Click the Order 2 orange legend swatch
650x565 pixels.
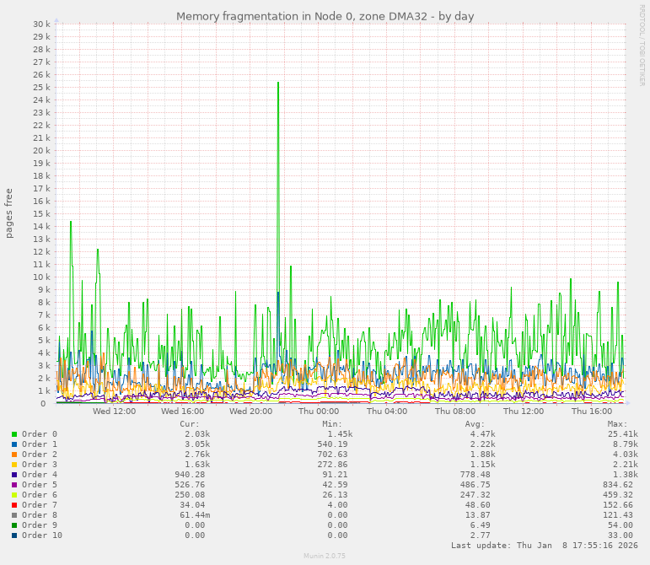tap(14, 455)
